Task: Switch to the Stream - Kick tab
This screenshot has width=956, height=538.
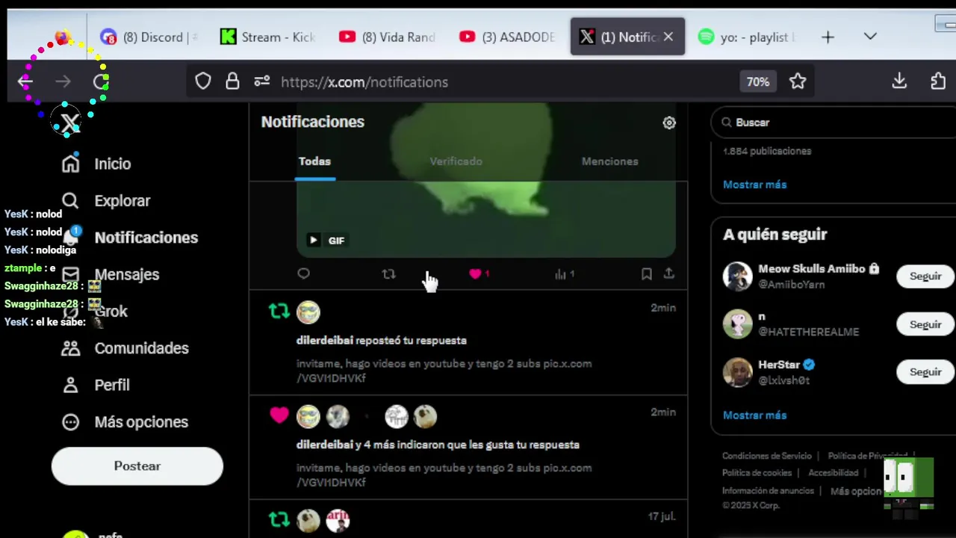Action: pyautogui.click(x=268, y=37)
